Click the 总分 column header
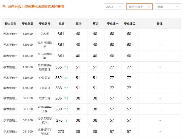Screen dimensions: 183x139 (x=62, y=24)
